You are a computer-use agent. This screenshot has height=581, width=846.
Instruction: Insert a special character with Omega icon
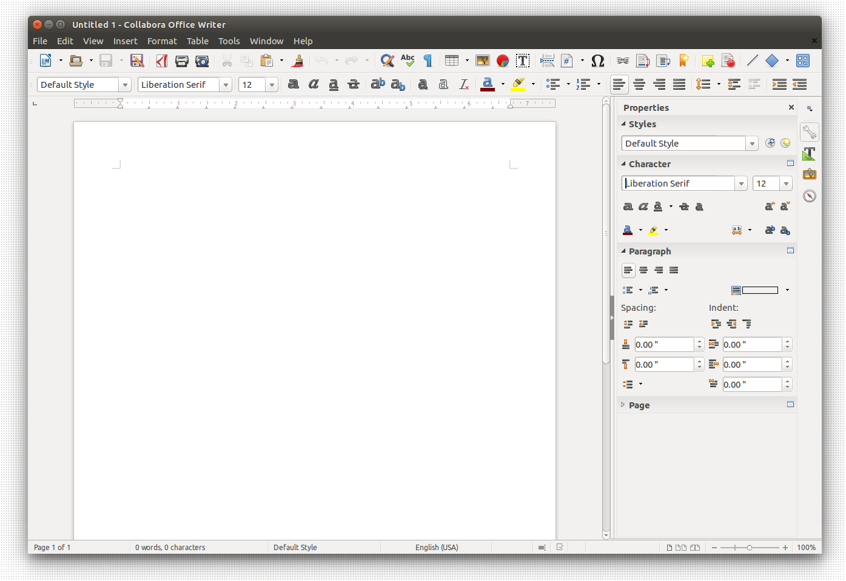click(597, 61)
